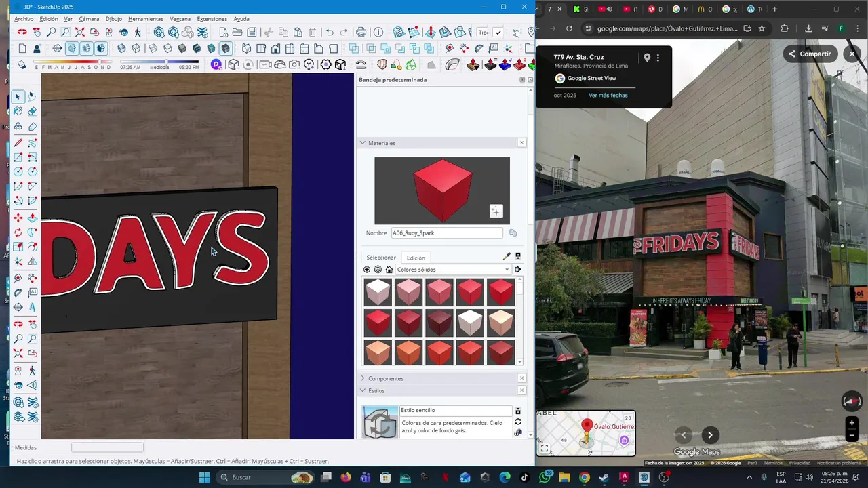This screenshot has height=488, width=868.
Task: Select the Walk tool in top toolbar
Action: coord(138,32)
